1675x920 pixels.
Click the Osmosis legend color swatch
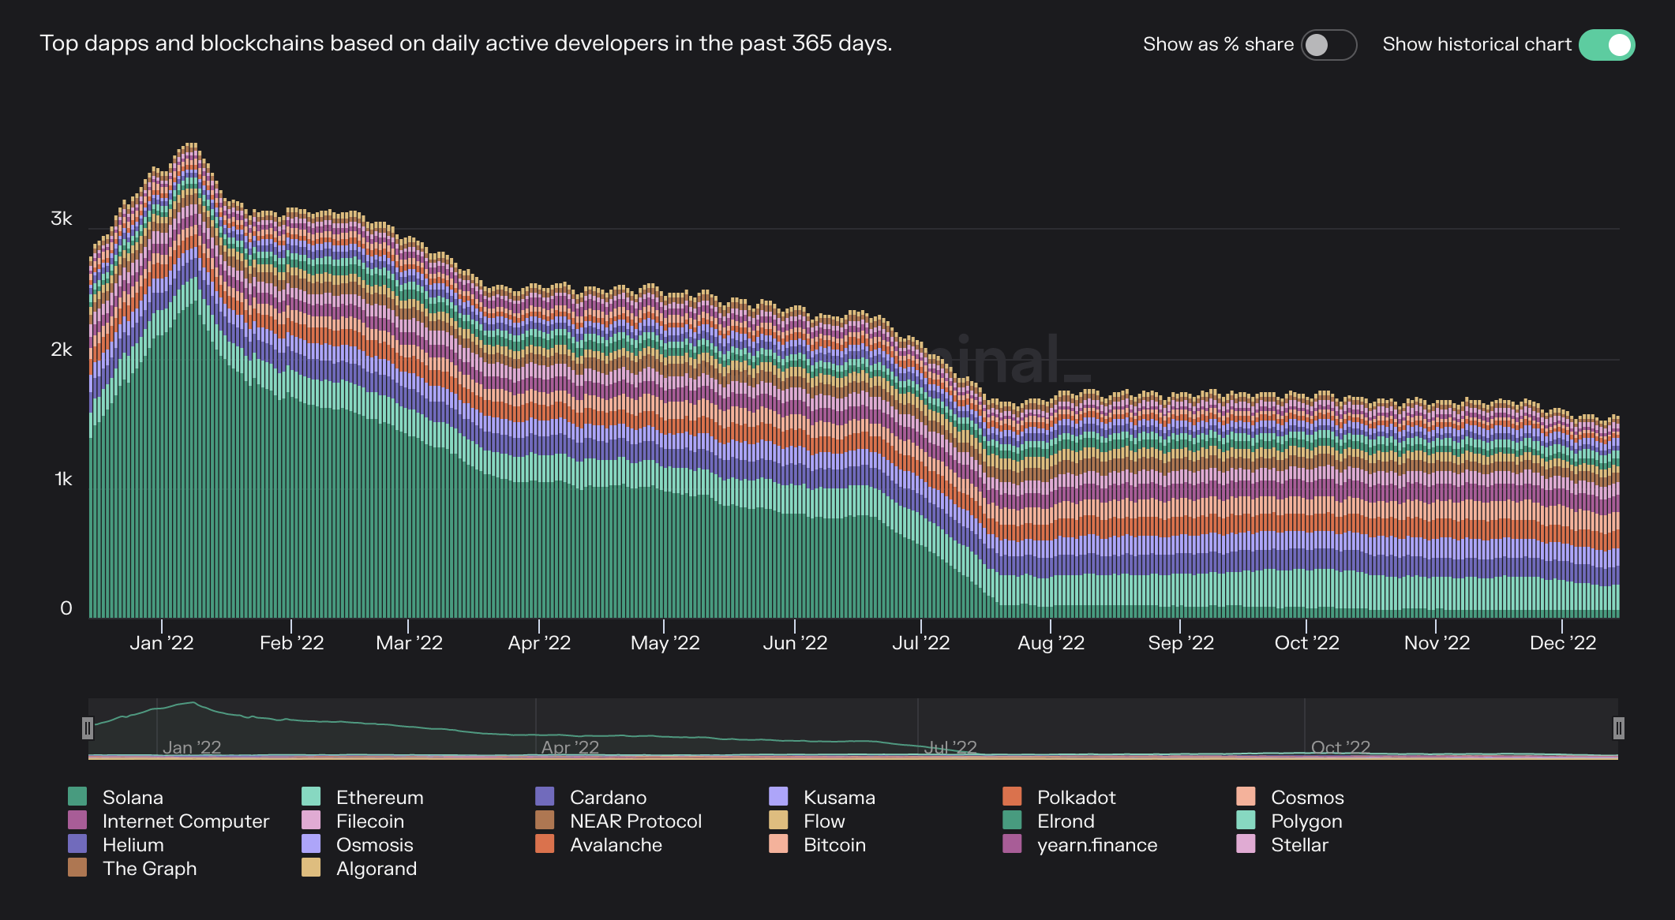(x=311, y=843)
